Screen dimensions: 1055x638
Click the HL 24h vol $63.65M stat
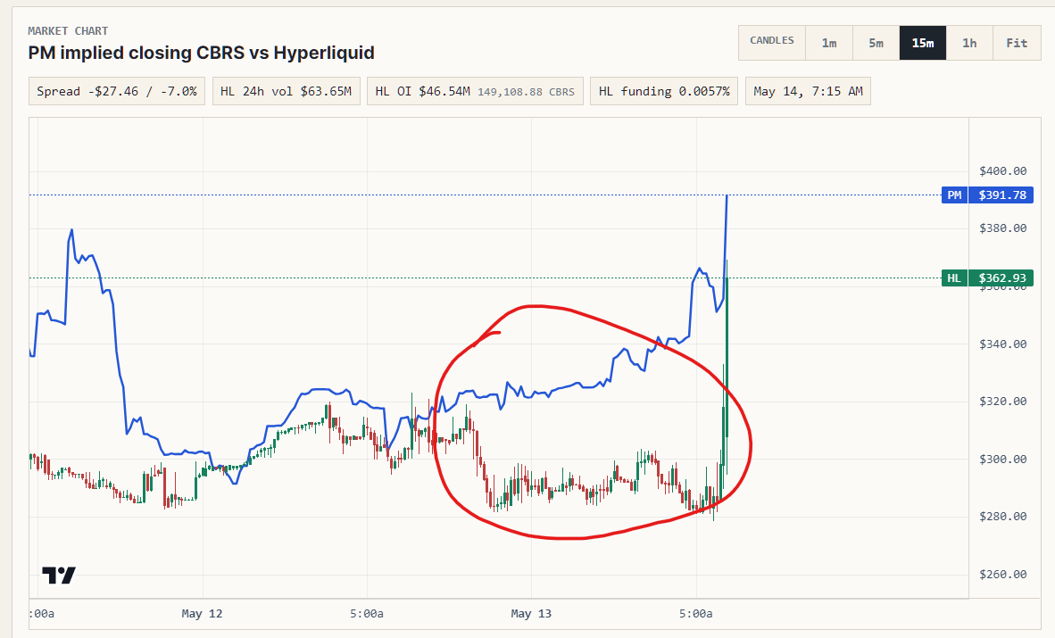tap(286, 91)
